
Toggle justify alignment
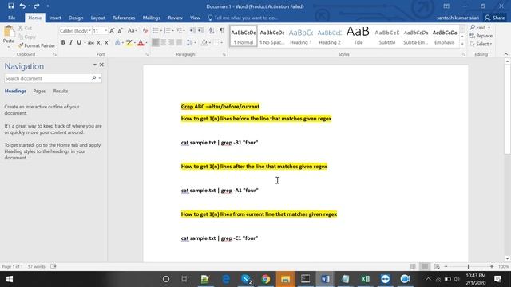179,42
